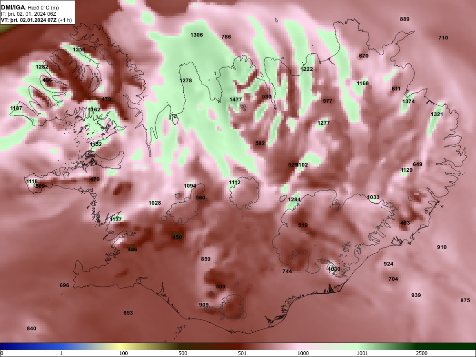Click the 889 value label
The image size is (476, 357).
tap(405, 19)
